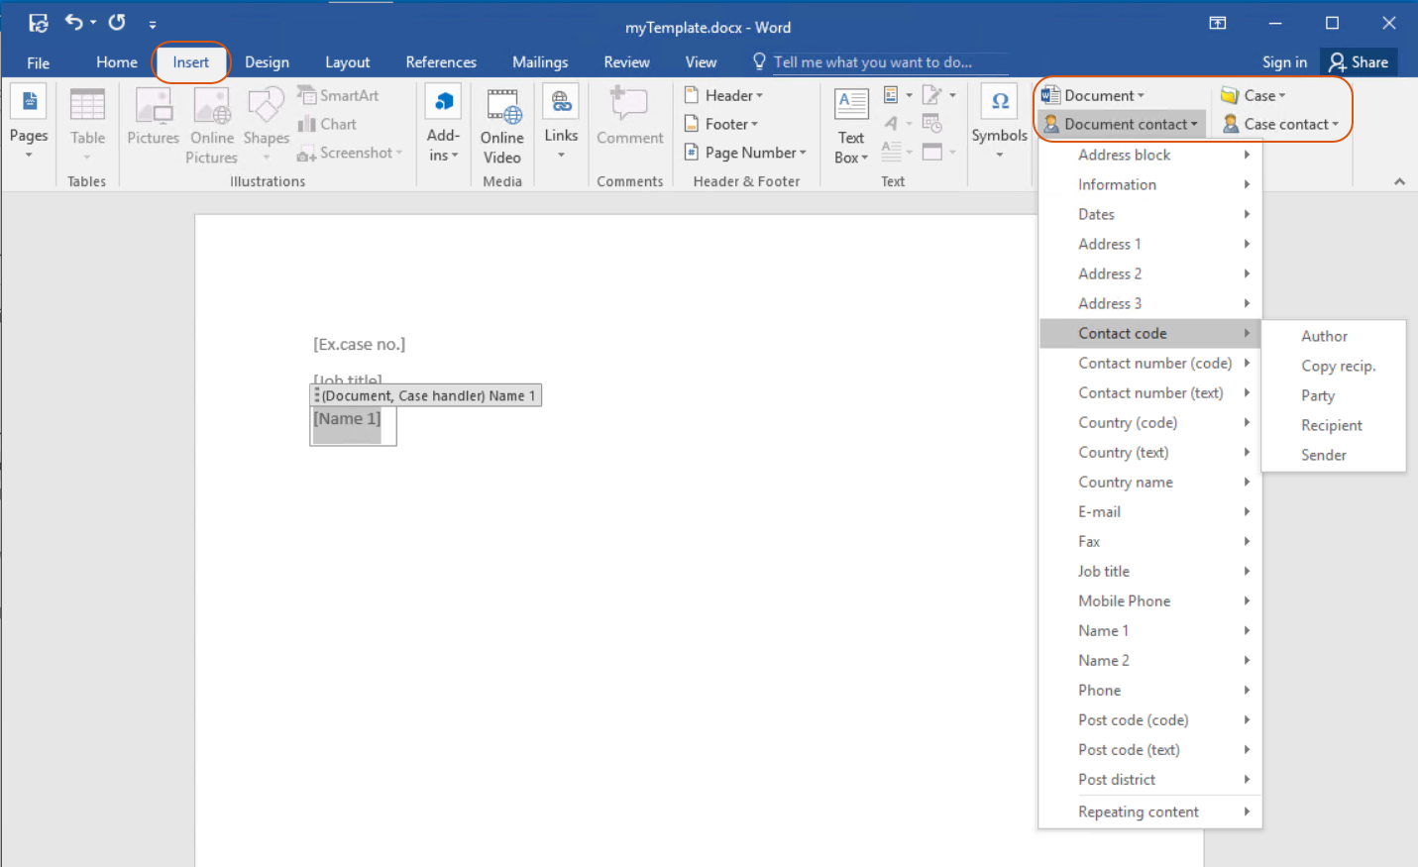This screenshot has height=867, width=1418.
Task: Click the Share button
Action: (1359, 62)
